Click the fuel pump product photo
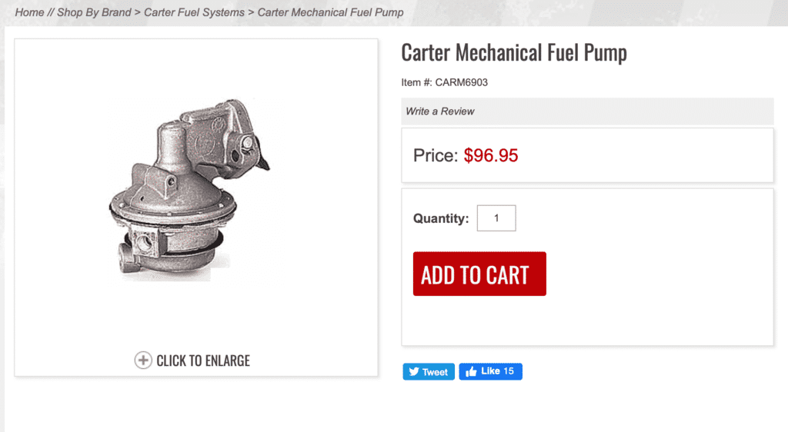The height and width of the screenshot is (432, 788). (x=189, y=192)
